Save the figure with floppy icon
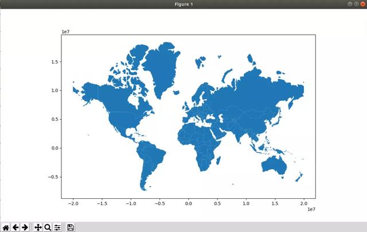The width and height of the screenshot is (367, 232). [71, 227]
